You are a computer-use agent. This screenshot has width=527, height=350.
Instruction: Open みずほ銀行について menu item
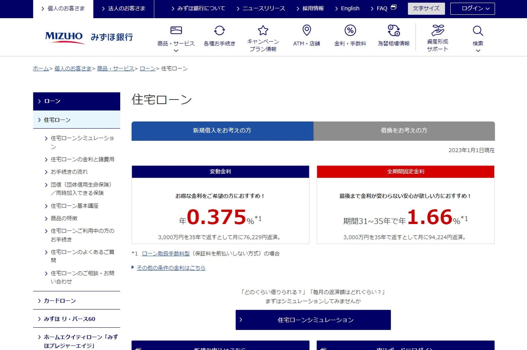tap(198, 8)
